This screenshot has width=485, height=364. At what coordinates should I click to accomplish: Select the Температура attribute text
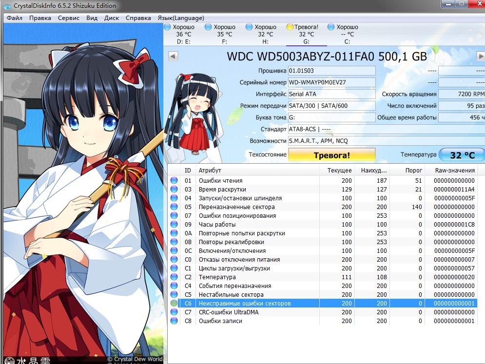coord(217,277)
